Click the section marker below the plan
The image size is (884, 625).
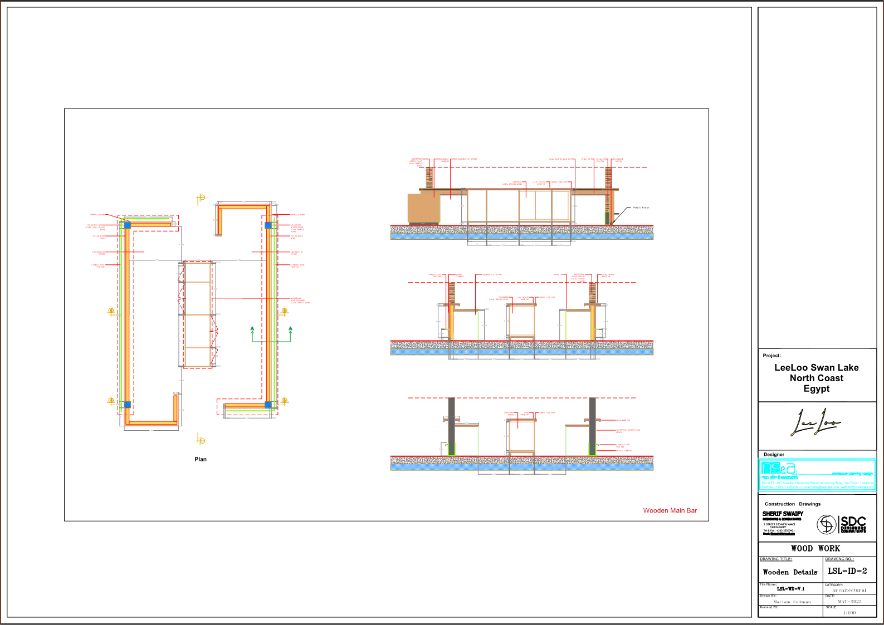pos(201,440)
